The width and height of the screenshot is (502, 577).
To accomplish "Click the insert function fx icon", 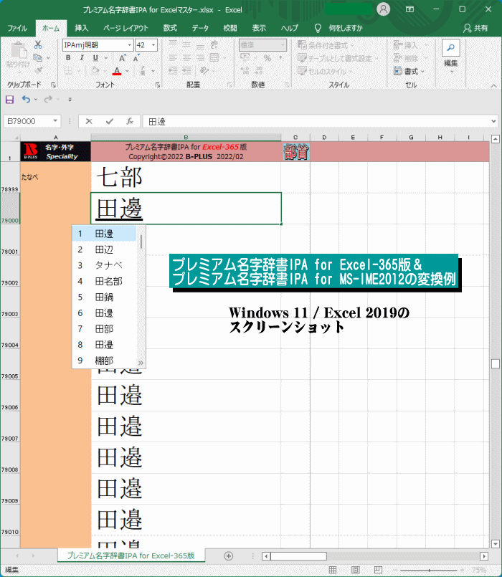I will [x=130, y=121].
